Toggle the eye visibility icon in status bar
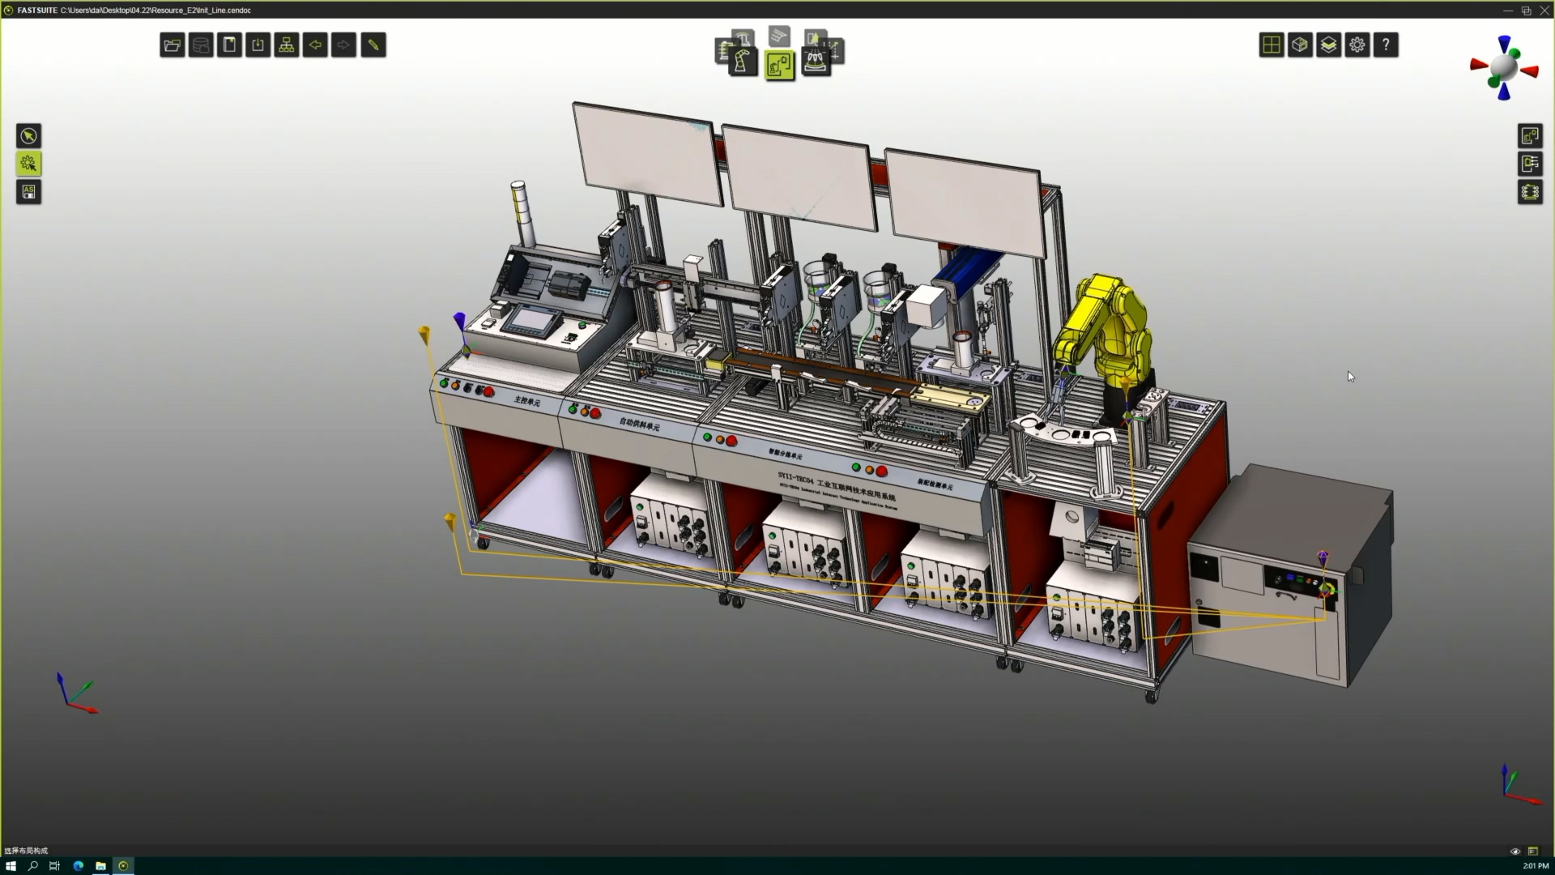 coord(1515,851)
